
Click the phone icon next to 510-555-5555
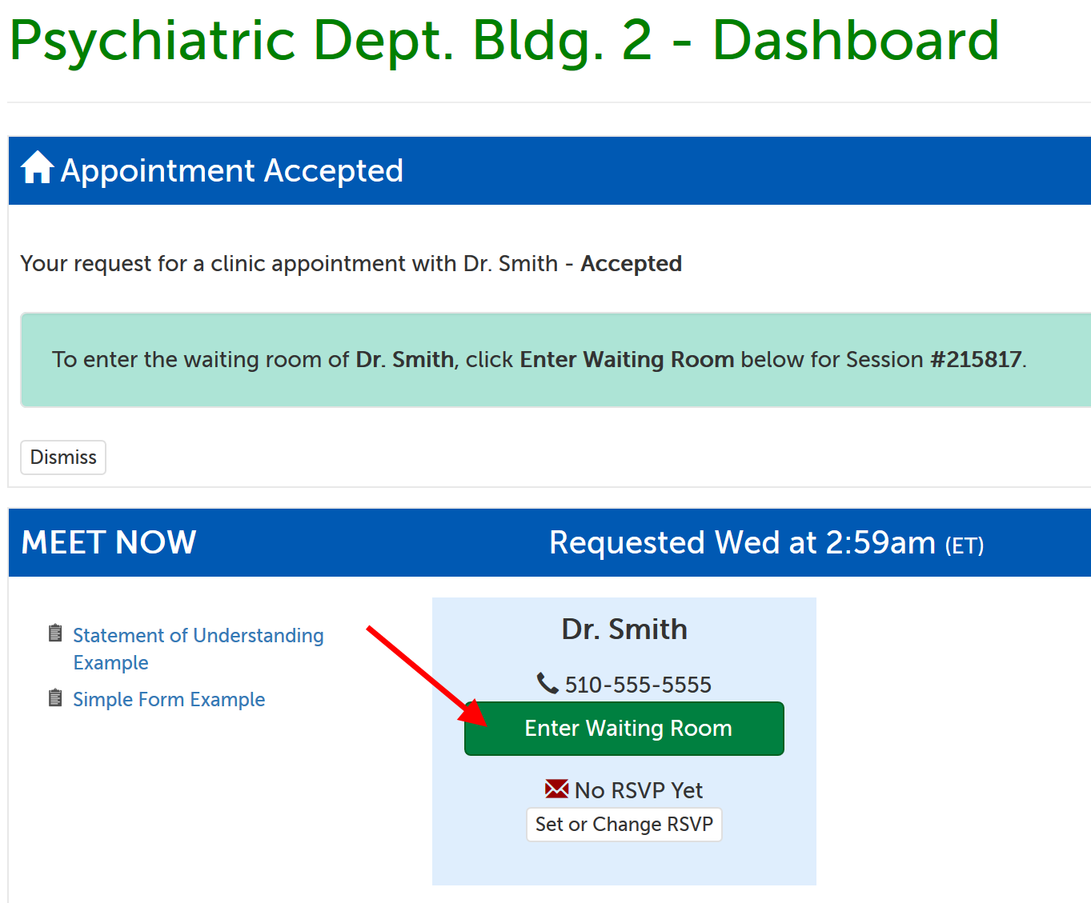[x=548, y=683]
